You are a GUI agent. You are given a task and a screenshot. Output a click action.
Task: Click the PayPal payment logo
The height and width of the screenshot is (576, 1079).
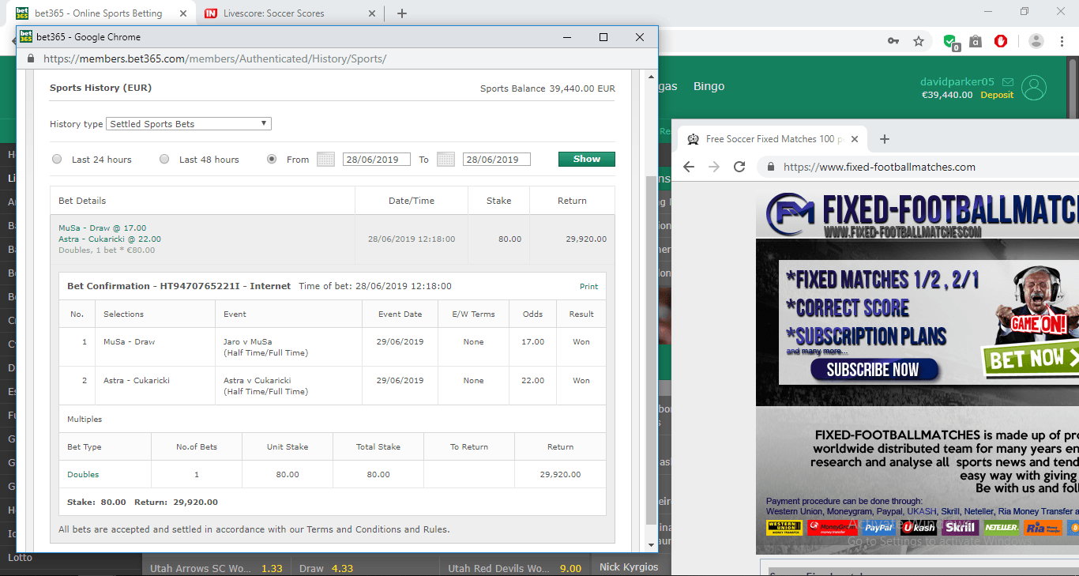[x=878, y=527]
